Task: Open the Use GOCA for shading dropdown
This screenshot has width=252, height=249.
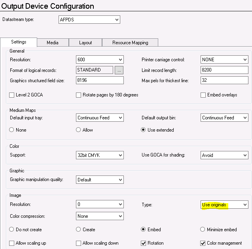Action: pos(224,155)
